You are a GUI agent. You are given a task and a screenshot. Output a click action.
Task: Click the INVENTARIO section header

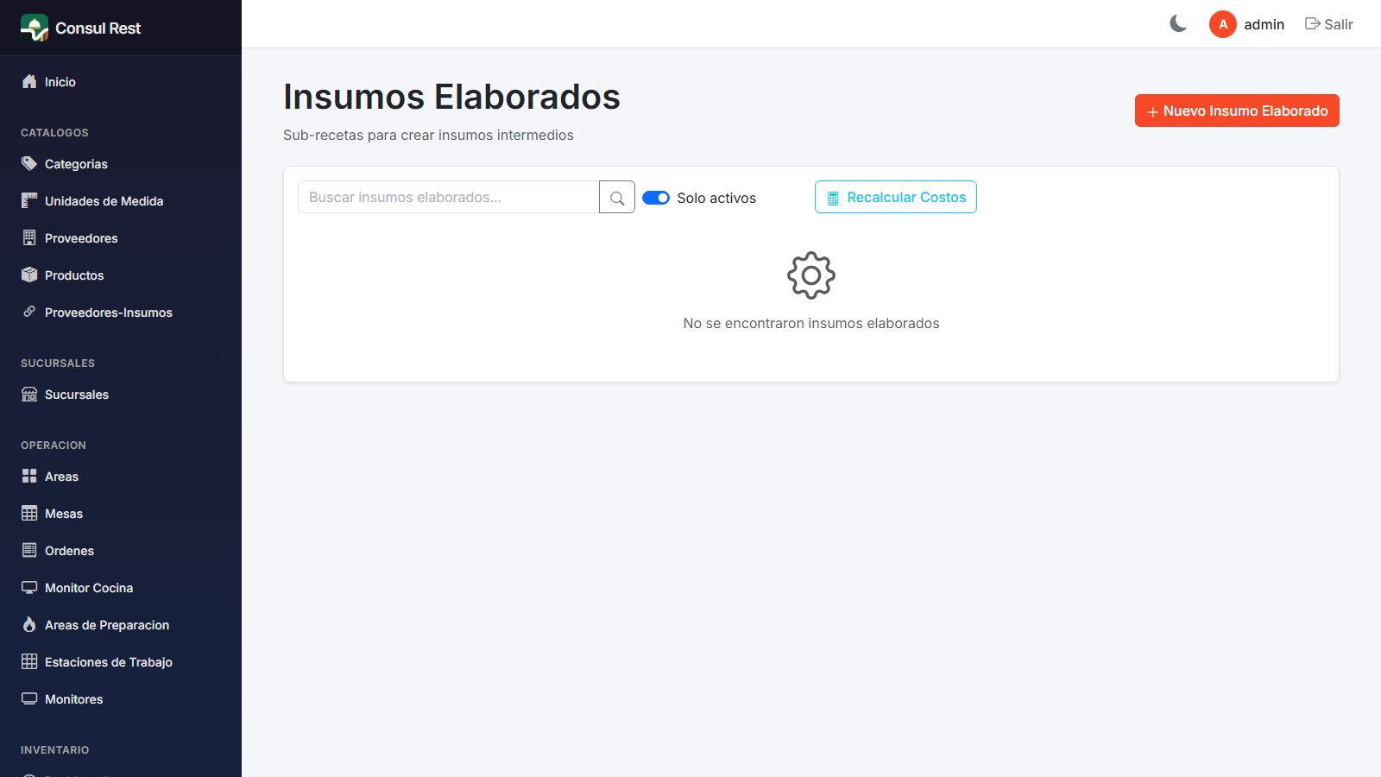pos(55,750)
